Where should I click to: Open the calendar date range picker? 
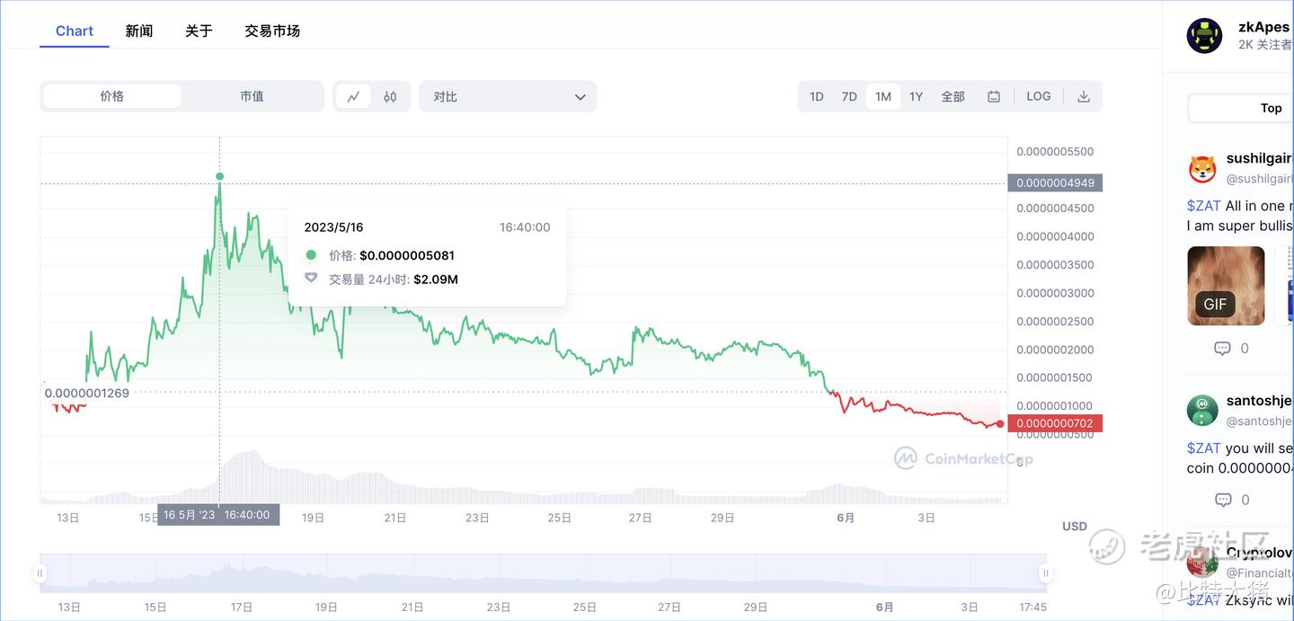[994, 97]
